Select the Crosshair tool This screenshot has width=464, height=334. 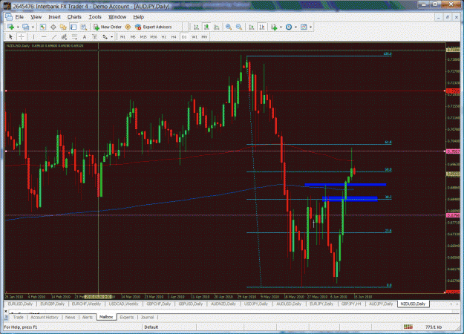pos(22,37)
